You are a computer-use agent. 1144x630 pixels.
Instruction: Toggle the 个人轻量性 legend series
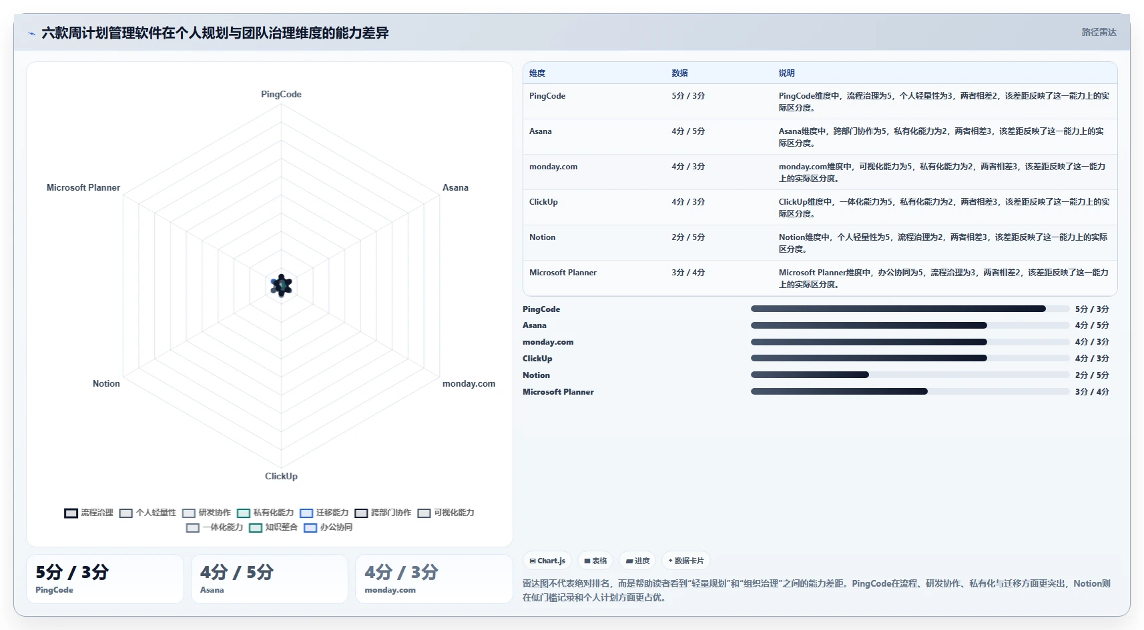148,513
